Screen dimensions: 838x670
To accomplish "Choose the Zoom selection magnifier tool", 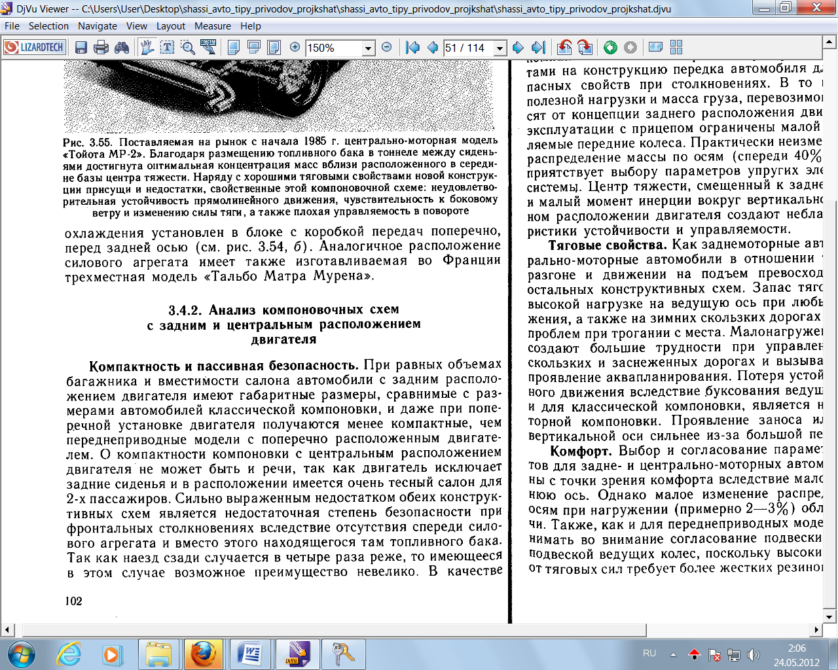I will tap(188, 47).
